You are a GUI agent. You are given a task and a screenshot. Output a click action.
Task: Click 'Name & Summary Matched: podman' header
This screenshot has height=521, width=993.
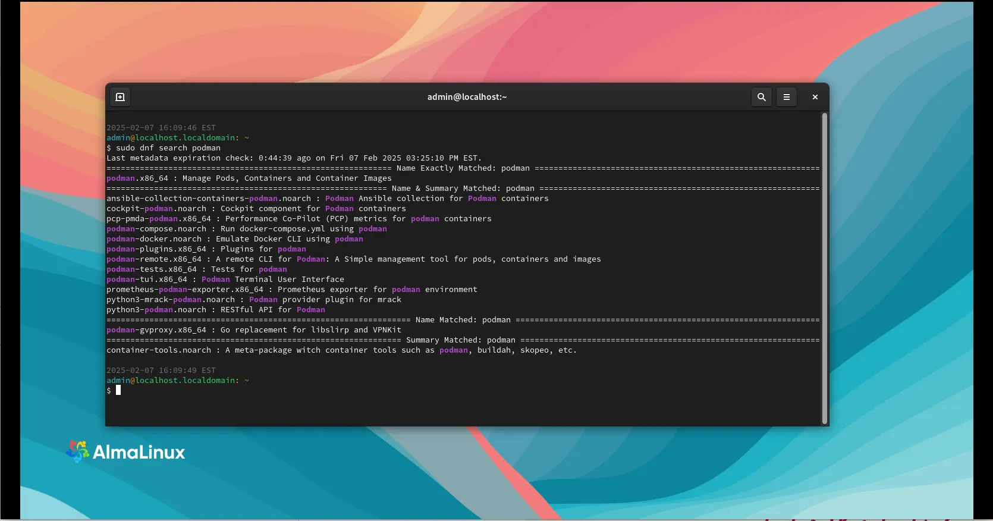pos(463,189)
